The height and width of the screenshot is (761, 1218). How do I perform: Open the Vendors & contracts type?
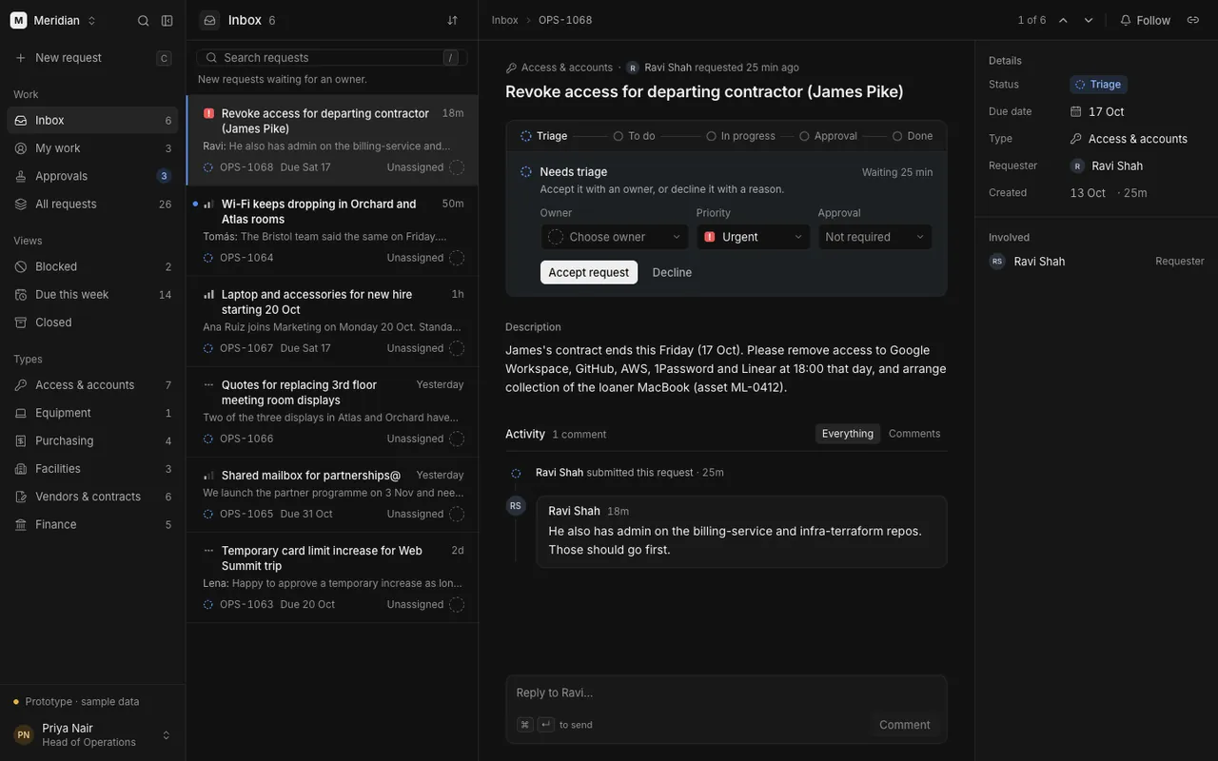tap(92, 497)
